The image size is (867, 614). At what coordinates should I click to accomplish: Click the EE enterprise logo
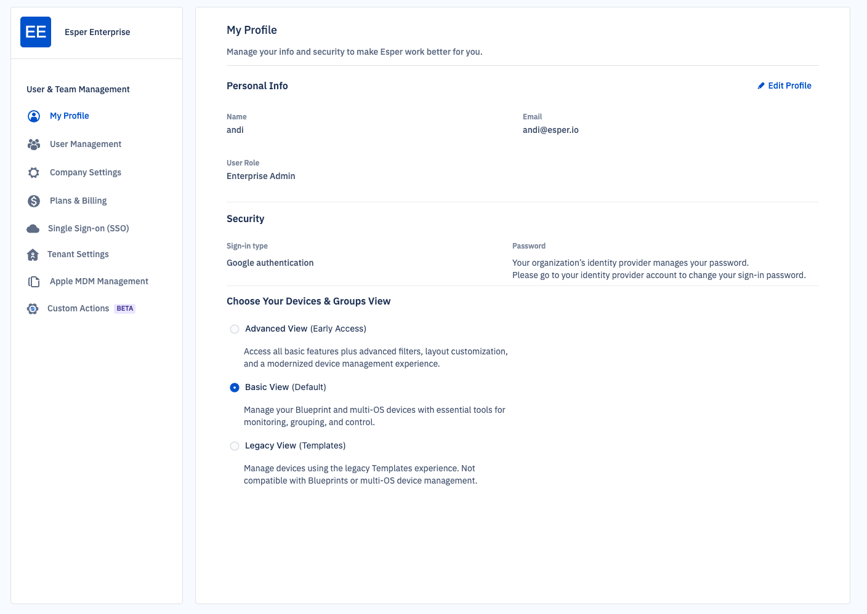pos(36,32)
